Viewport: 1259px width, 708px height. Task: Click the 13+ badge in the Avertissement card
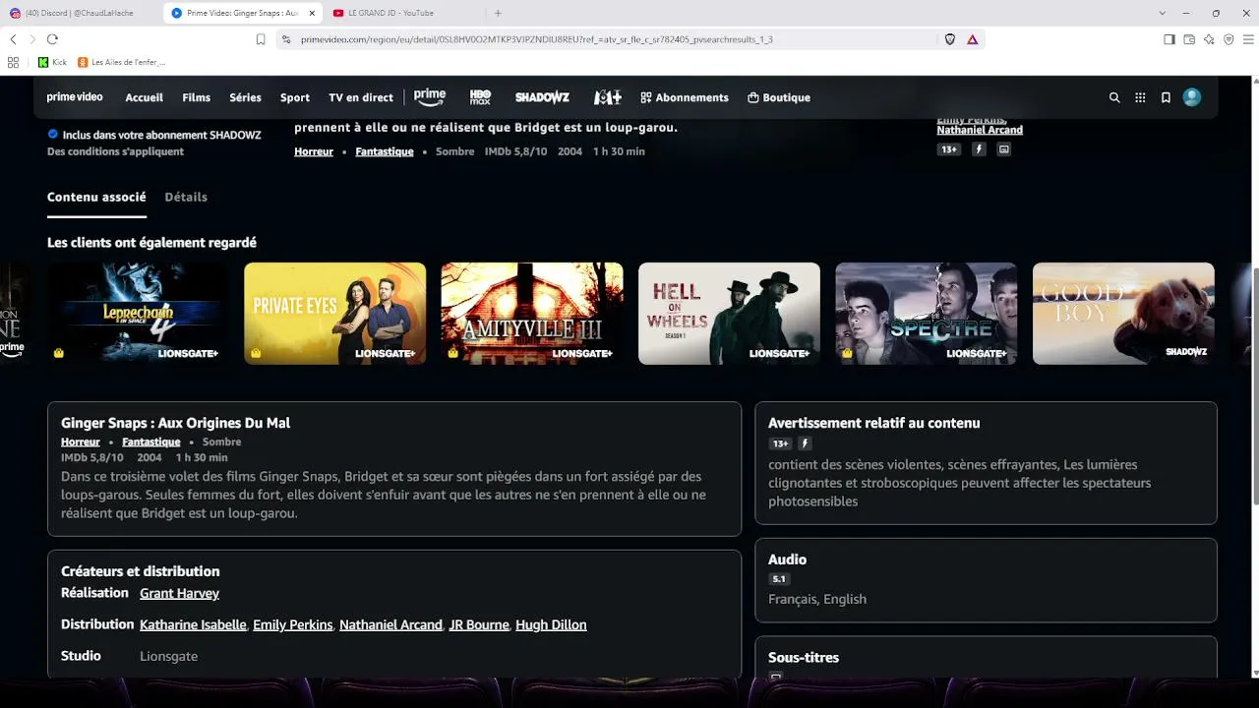(x=780, y=444)
